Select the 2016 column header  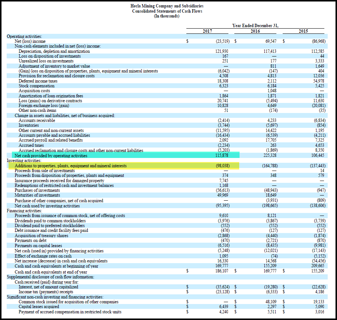click(255, 31)
